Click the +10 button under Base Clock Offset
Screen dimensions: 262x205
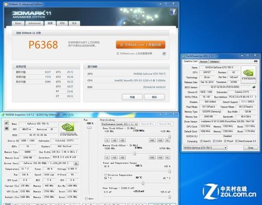point(160,141)
